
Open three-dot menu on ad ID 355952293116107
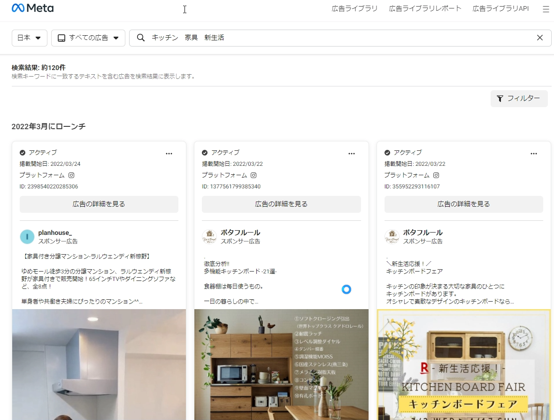(534, 153)
